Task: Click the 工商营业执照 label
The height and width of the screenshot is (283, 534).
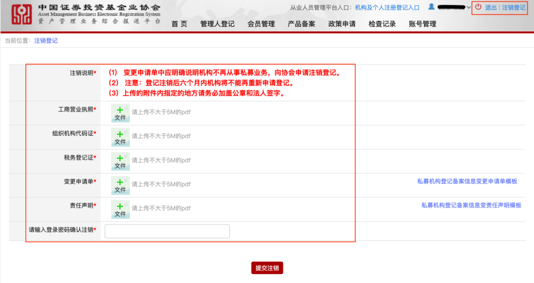Action: tap(77, 109)
